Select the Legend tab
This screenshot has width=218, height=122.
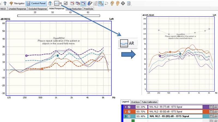(x=125, y=102)
